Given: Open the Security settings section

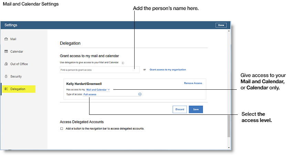Looking at the screenshot, I should [16, 76].
